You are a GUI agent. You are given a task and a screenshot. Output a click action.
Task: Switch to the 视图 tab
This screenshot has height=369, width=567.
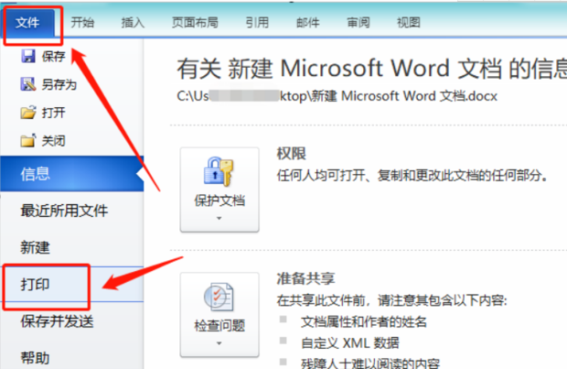[x=409, y=23]
